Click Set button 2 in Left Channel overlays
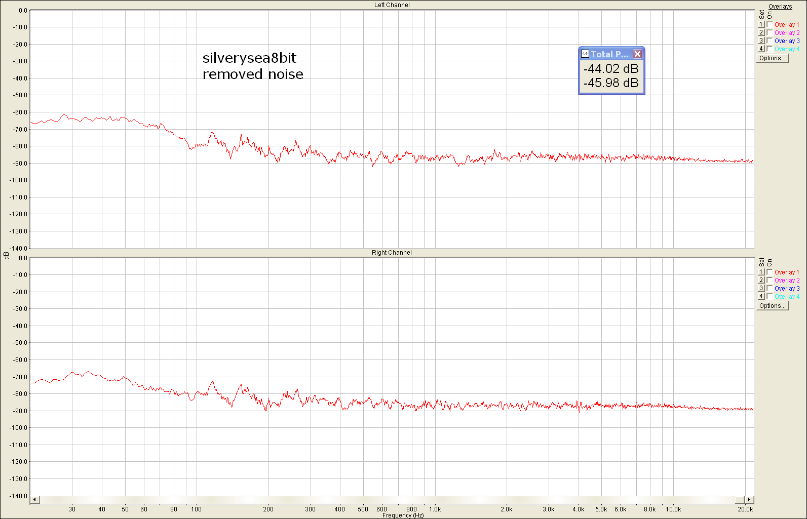The height and width of the screenshot is (519, 807). pyautogui.click(x=761, y=32)
